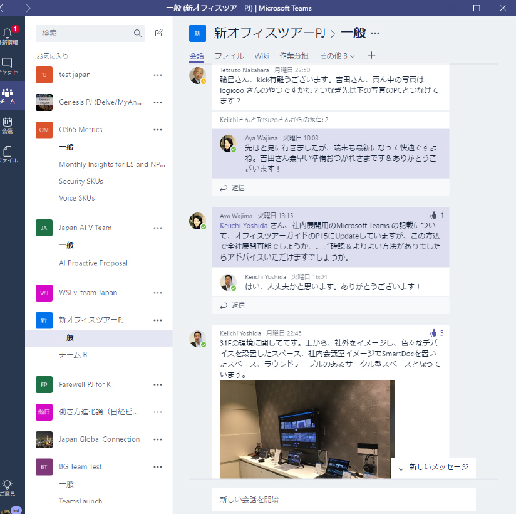The image size is (516, 514).
Task: Select the O365 Metrics team
Action: [x=81, y=130]
